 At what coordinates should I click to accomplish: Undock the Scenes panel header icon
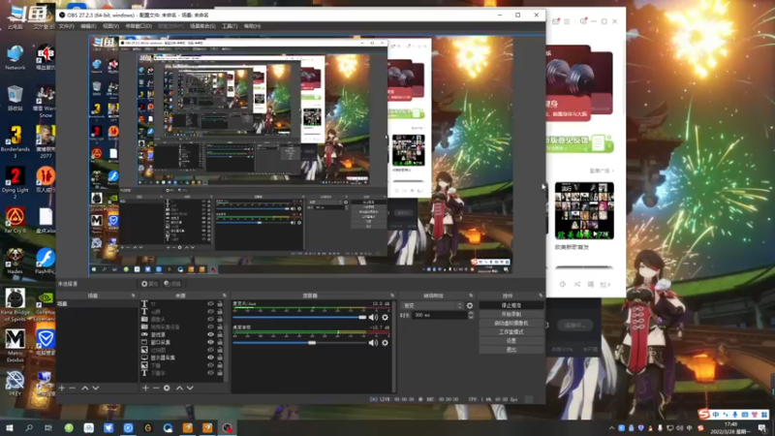pos(133,296)
